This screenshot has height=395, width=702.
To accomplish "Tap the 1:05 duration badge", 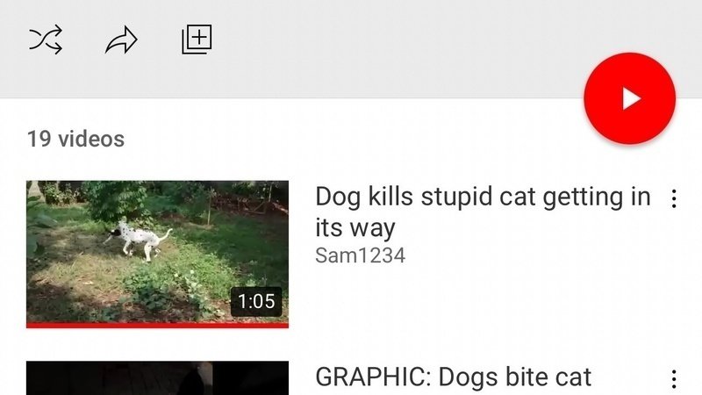I will point(256,301).
